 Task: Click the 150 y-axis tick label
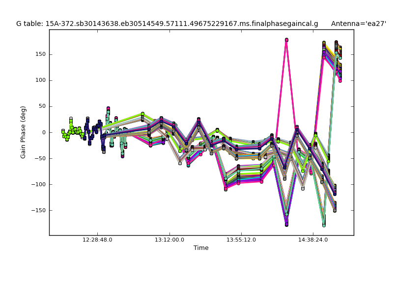coord(40,54)
